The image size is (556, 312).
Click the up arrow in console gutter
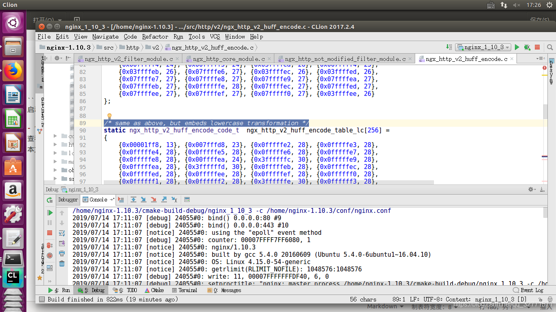62,213
